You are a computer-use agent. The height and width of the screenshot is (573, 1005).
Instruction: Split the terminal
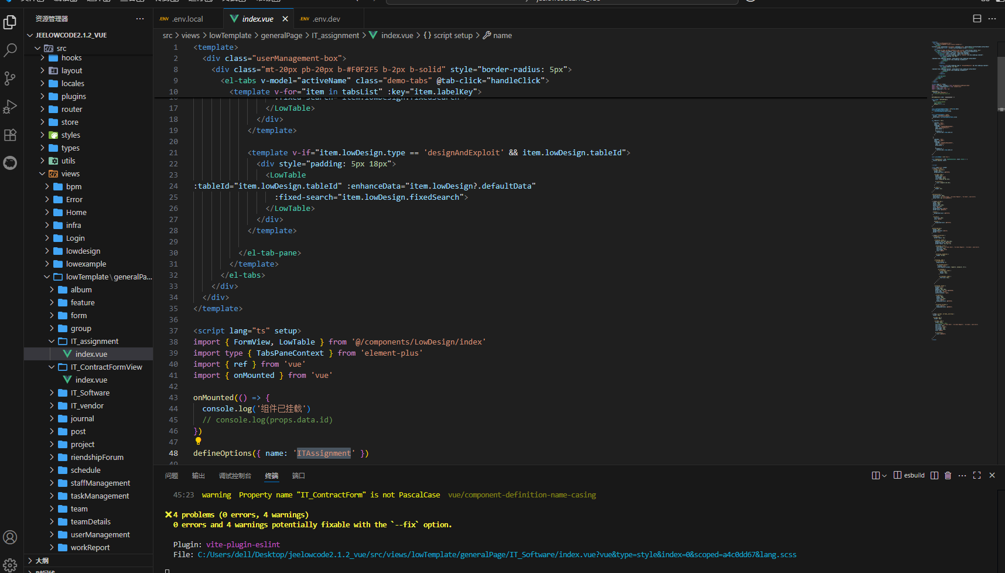(x=934, y=475)
